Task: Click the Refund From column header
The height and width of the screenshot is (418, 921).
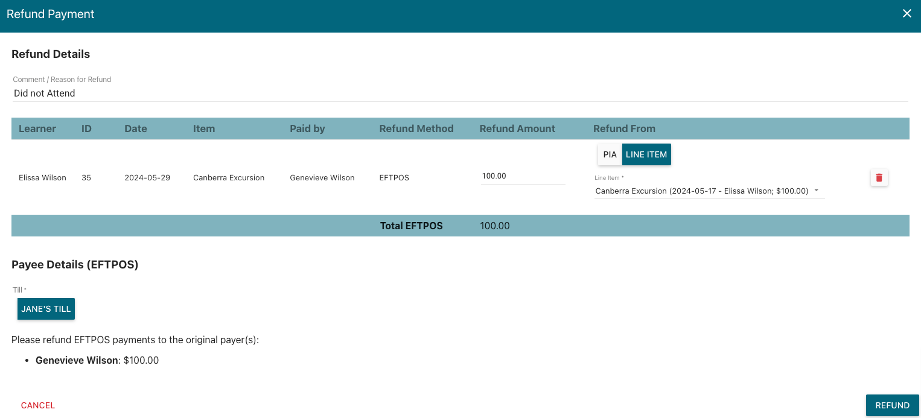Action: click(624, 128)
